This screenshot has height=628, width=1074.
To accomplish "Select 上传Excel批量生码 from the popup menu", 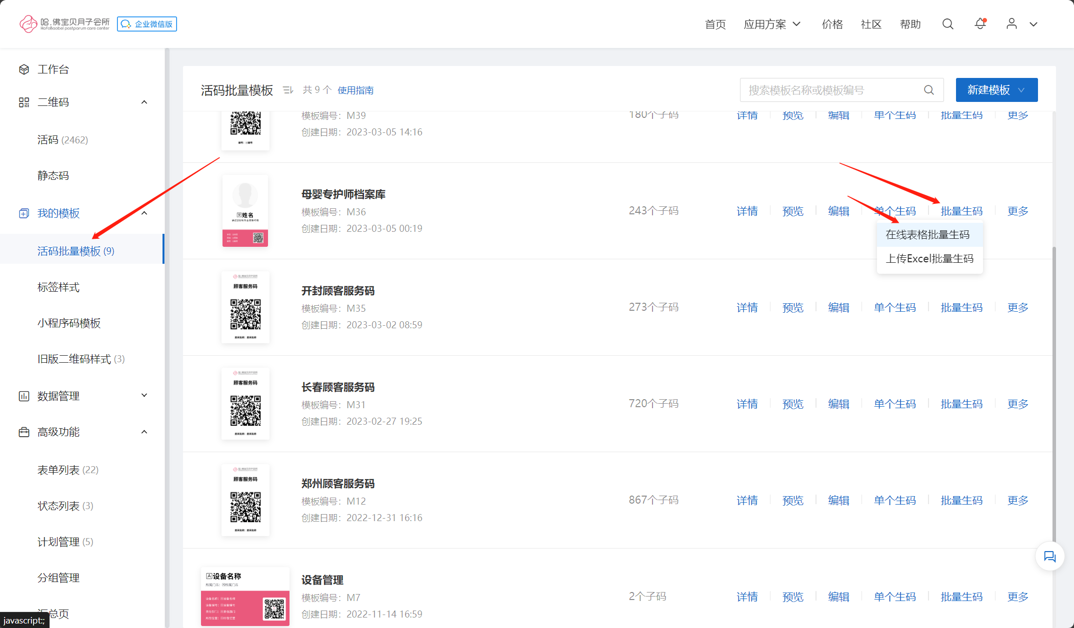I will tap(929, 259).
